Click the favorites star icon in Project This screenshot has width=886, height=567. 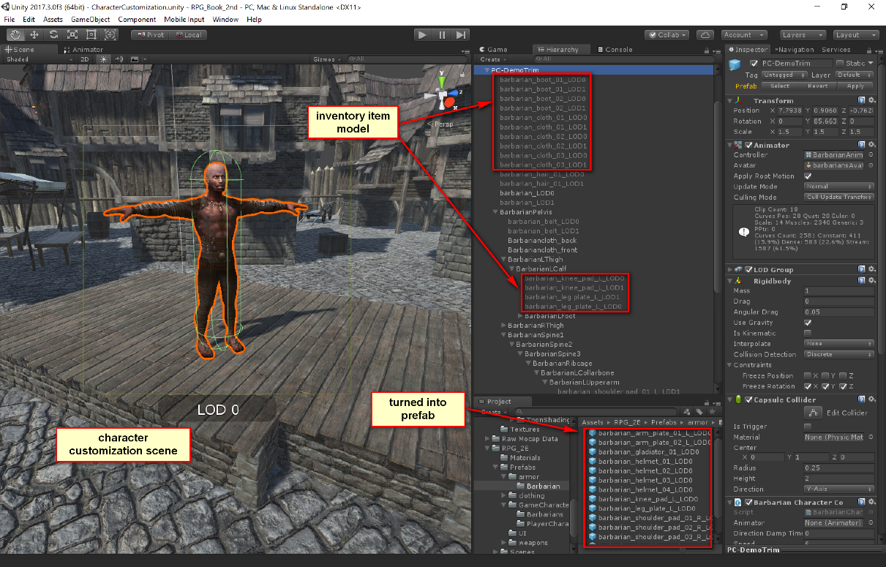711,411
